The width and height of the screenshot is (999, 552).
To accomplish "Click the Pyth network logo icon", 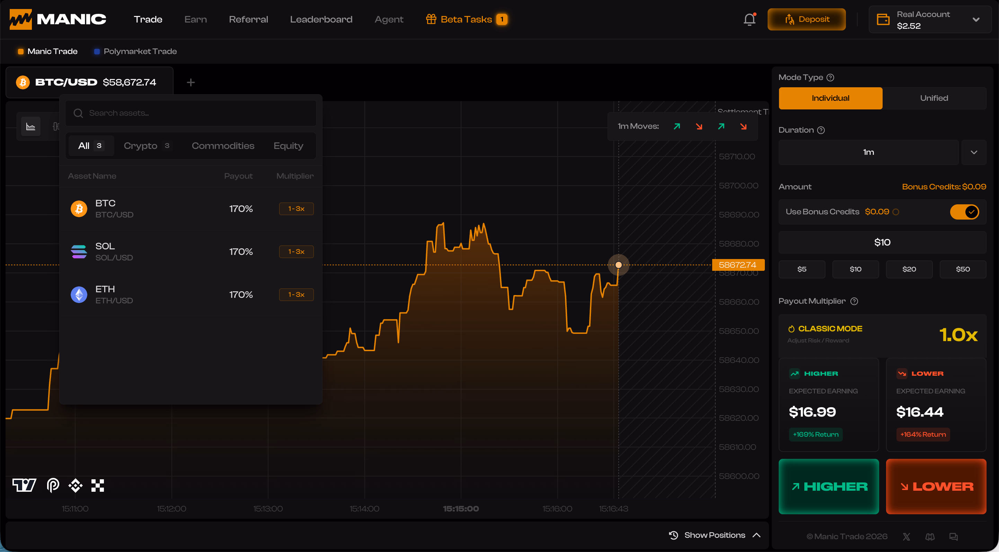I will point(53,485).
